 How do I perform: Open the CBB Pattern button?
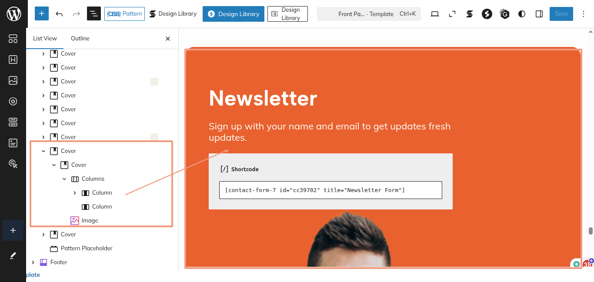[124, 14]
